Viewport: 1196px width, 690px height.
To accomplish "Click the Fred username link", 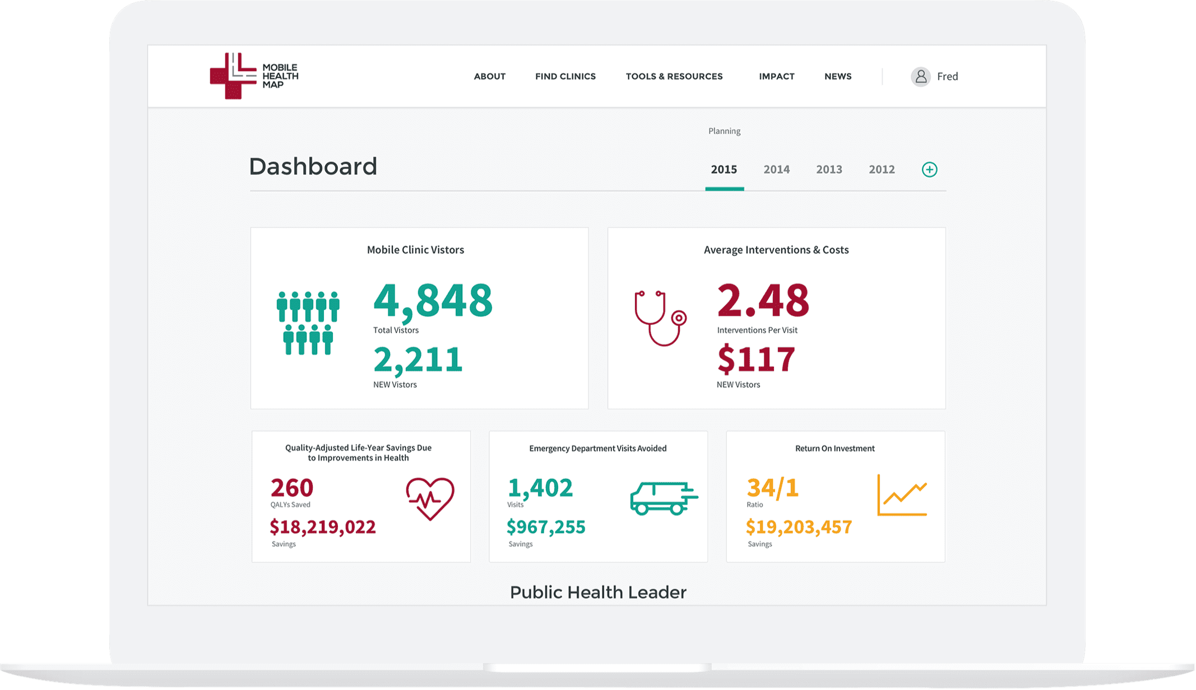I will tap(947, 77).
